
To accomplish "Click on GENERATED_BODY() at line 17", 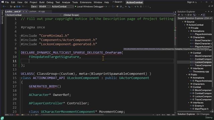I will [x=45, y=86].
